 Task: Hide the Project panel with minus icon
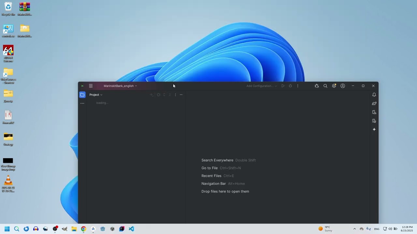click(x=181, y=95)
